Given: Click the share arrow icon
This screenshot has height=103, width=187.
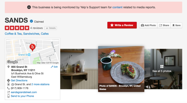Looking at the screenshot, I should 161,25.
